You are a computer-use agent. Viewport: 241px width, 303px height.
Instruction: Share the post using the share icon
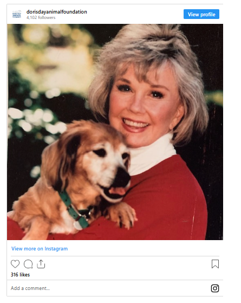[41, 264]
